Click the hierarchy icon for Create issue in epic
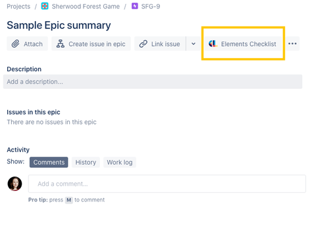The height and width of the screenshot is (243, 318). point(61,44)
